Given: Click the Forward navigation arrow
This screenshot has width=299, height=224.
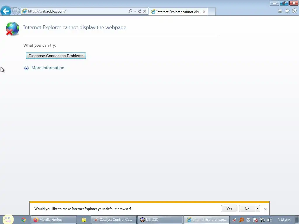Looking at the screenshot, I should (x=16, y=11).
